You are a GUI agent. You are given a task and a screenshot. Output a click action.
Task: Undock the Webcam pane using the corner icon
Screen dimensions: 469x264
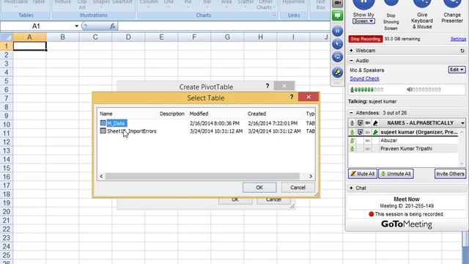pyautogui.click(x=462, y=51)
